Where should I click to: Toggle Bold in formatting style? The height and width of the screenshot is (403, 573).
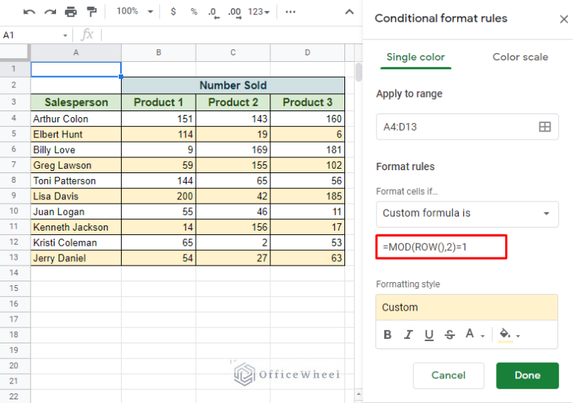click(x=387, y=335)
